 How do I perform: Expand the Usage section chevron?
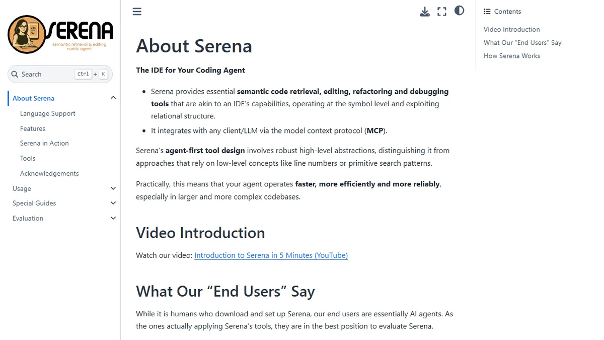[x=113, y=188]
